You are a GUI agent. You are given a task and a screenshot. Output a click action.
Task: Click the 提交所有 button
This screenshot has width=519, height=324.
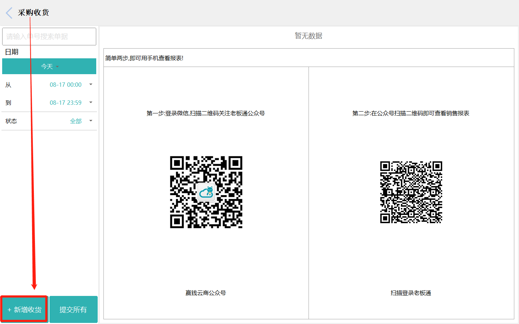click(x=73, y=310)
